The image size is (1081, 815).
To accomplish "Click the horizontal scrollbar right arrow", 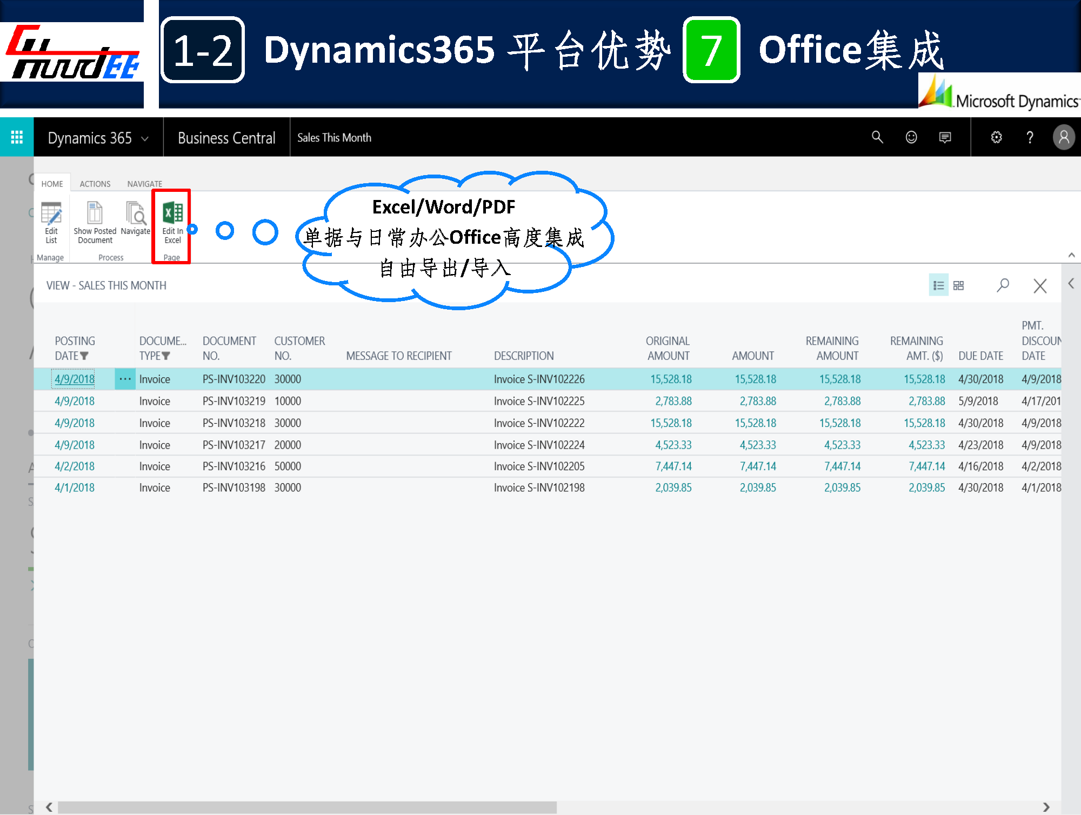I will click(1046, 807).
